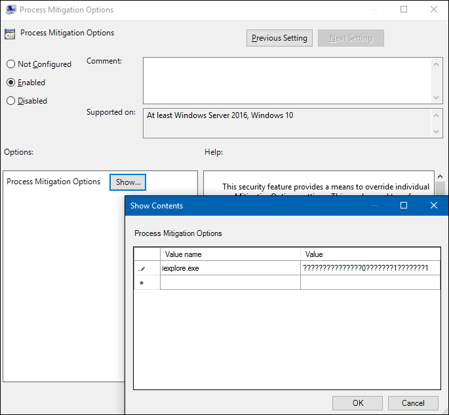
Task: Click inside the Comment text field
Action: [x=287, y=79]
